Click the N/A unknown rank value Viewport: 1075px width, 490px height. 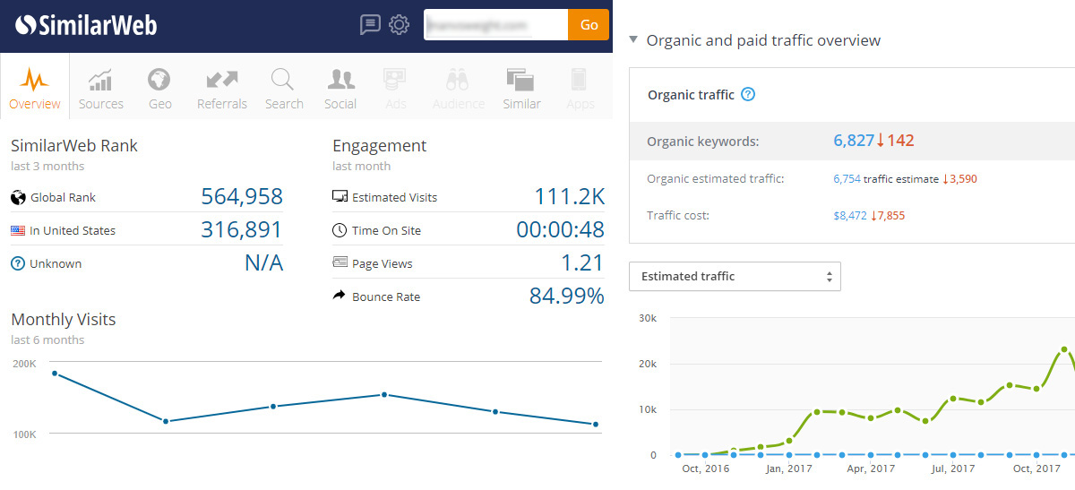click(263, 263)
